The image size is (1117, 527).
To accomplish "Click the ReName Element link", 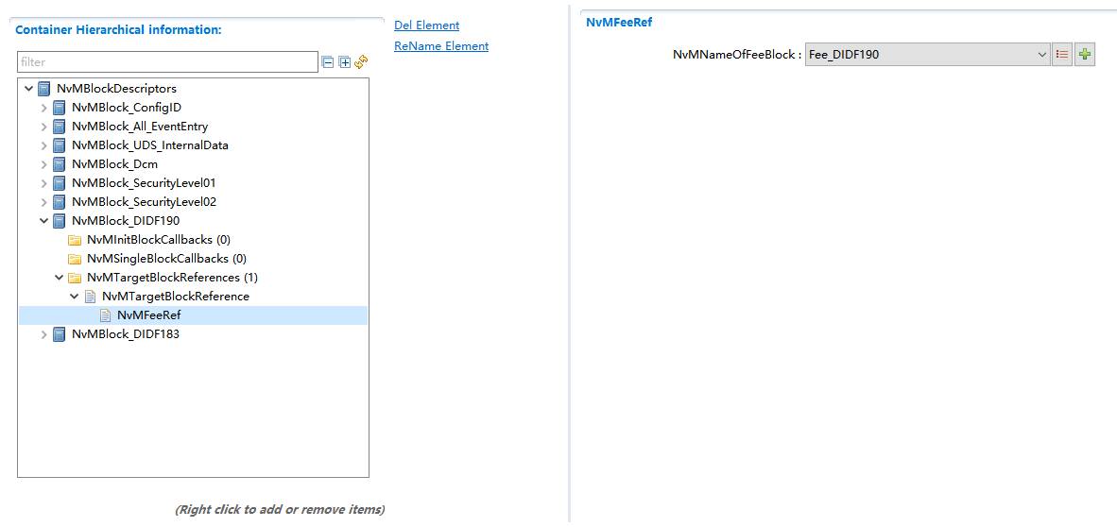I will pyautogui.click(x=441, y=46).
